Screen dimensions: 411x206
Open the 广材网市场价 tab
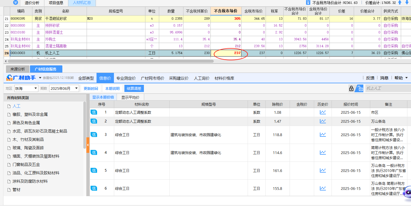153,78
